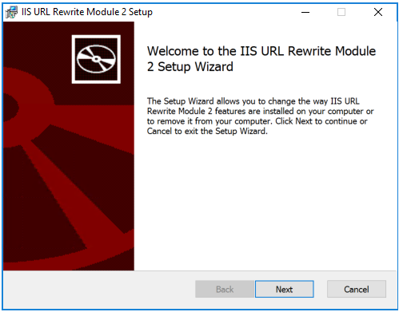The image size is (399, 312).
Task: Click the description line starting "to remove it from"
Action: coord(257,121)
